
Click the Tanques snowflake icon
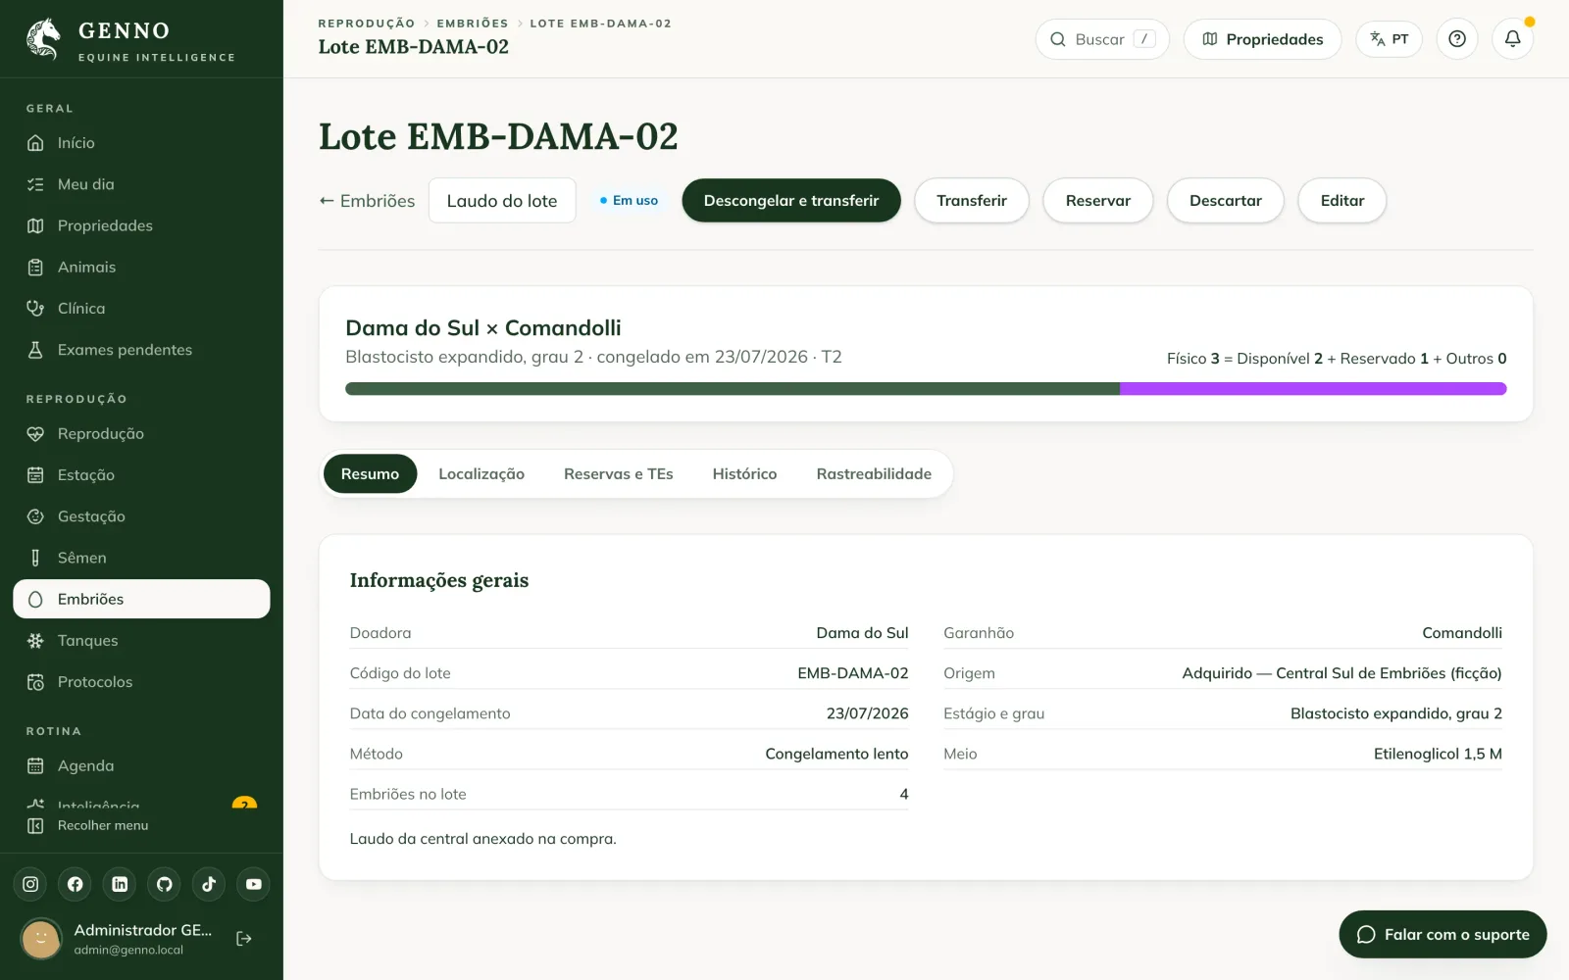[x=35, y=641]
